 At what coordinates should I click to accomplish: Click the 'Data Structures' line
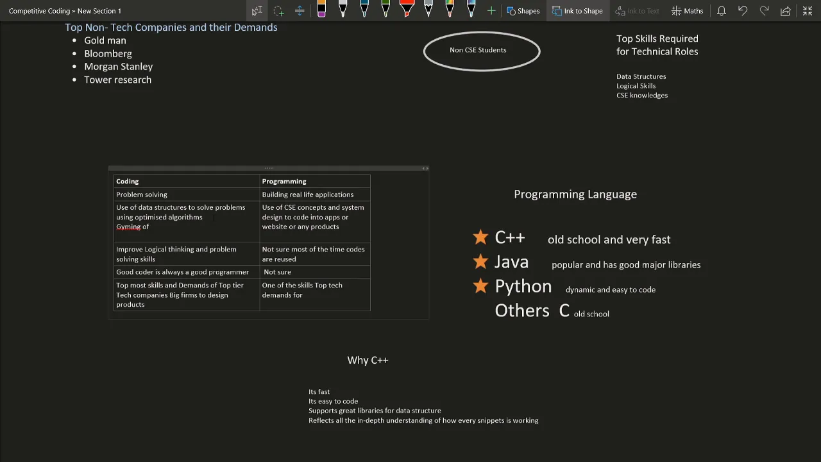coord(641,76)
